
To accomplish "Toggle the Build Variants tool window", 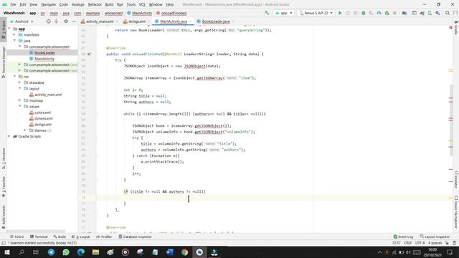I will (4, 216).
